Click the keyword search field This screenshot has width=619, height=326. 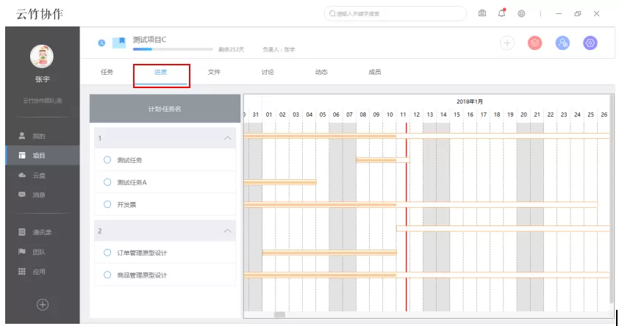396,13
